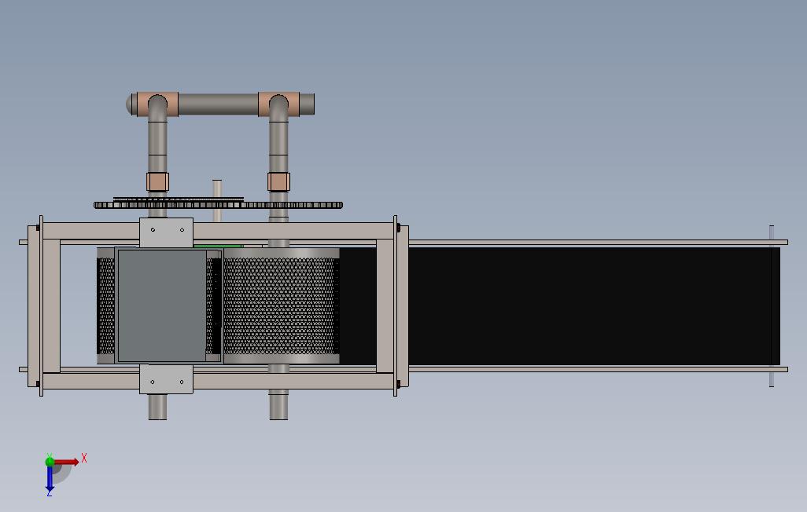Select the rounded left end cap of top pipe

click(x=129, y=104)
